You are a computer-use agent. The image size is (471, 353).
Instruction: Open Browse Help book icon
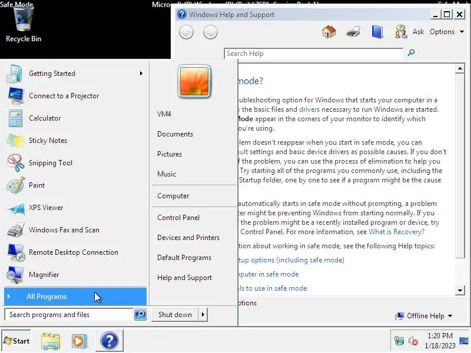(x=377, y=32)
